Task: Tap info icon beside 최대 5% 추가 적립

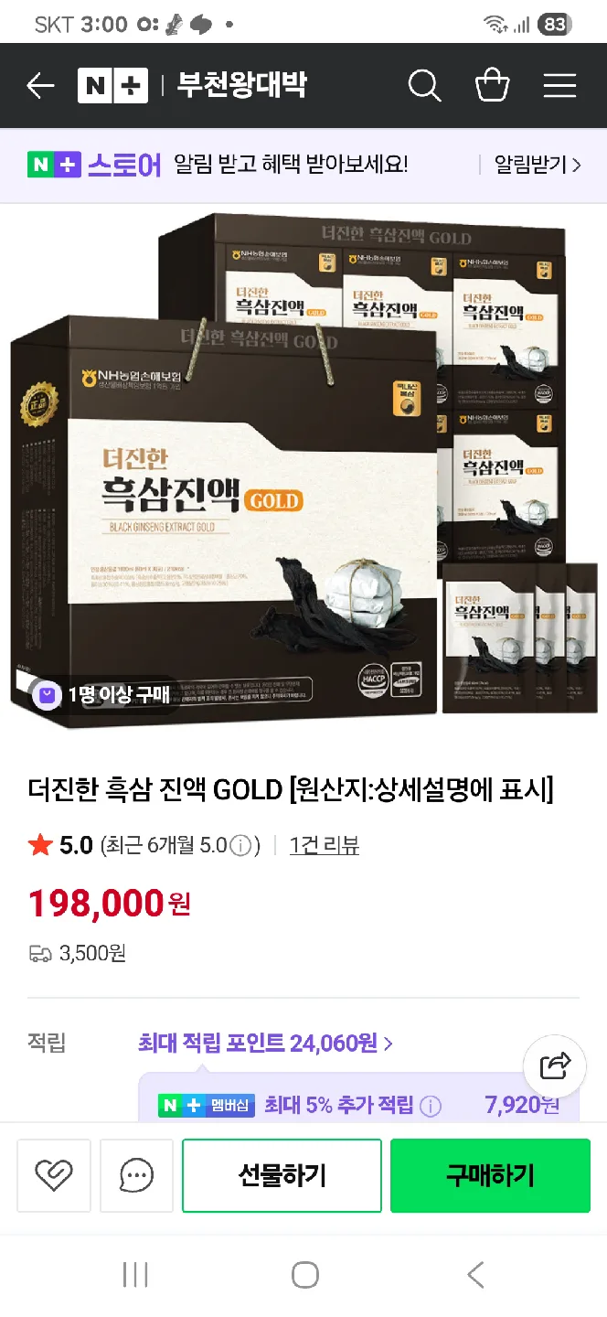Action: tap(431, 1106)
